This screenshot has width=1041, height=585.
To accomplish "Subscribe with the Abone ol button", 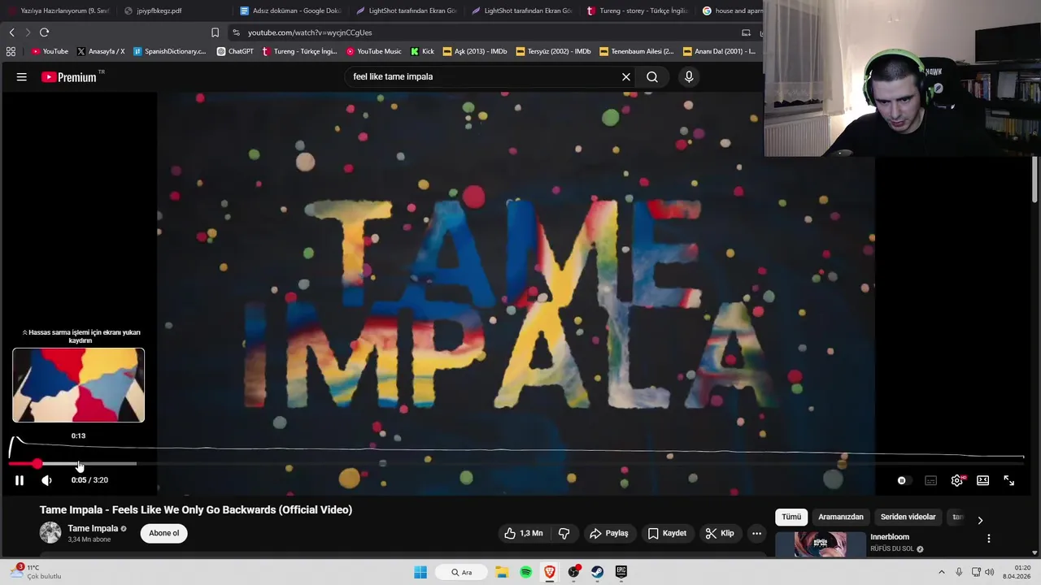I will [x=164, y=534].
